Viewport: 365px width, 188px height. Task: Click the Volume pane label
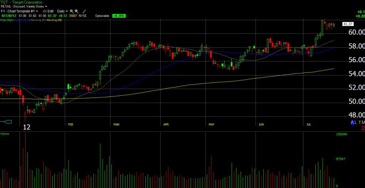[x=4, y=134]
